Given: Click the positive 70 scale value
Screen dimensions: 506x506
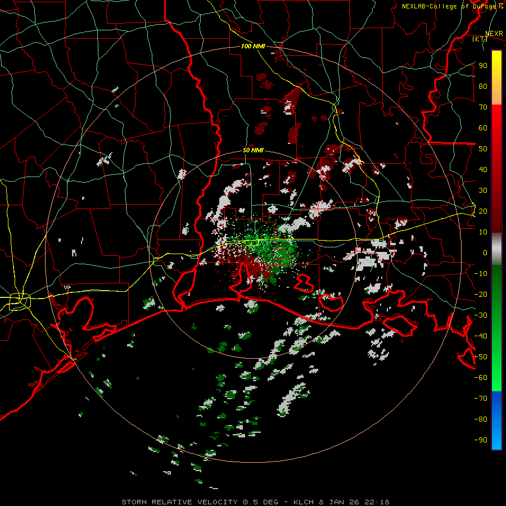Looking at the screenshot, I should [x=483, y=107].
